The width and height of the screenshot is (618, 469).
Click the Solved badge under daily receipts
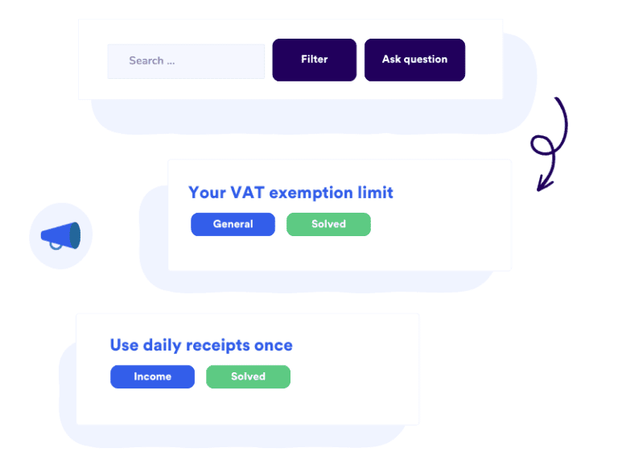point(248,376)
